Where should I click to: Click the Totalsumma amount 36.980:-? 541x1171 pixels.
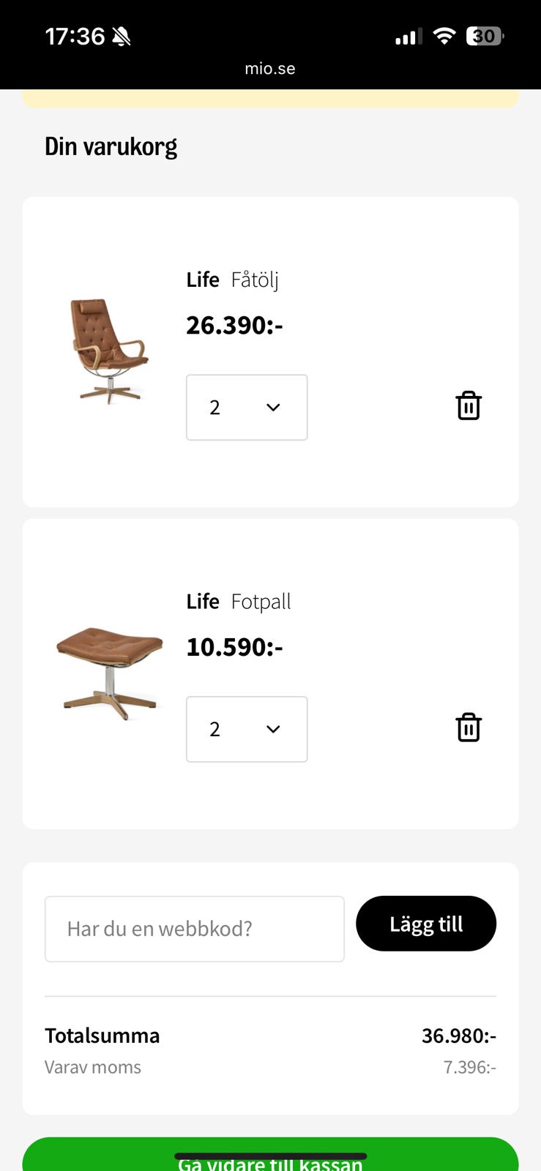458,1036
